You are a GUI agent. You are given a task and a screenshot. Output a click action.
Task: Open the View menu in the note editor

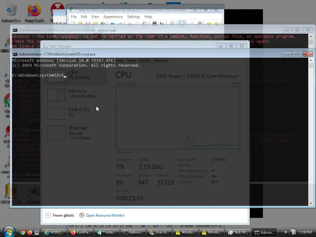coord(95,17)
